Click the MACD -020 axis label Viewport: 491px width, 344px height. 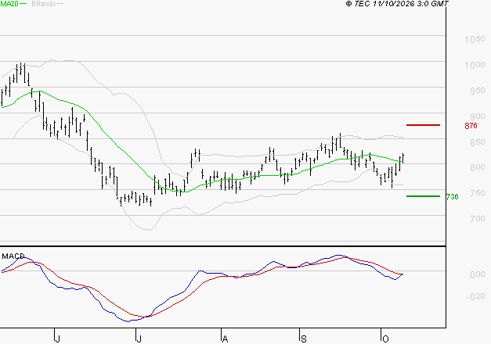point(475,296)
